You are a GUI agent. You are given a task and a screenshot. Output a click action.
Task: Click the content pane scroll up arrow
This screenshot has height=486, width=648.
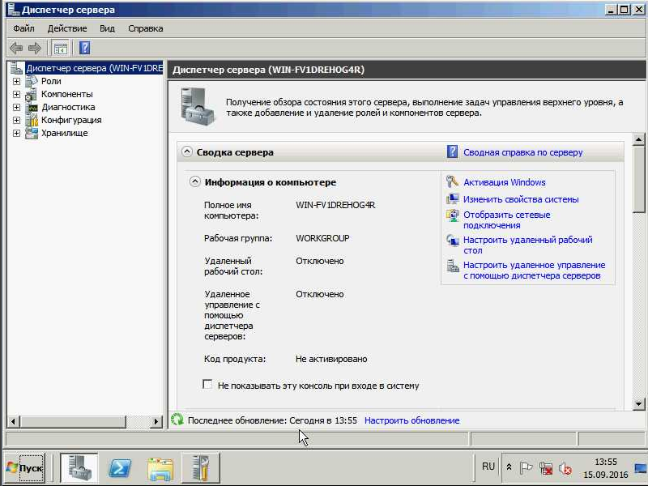(638, 139)
